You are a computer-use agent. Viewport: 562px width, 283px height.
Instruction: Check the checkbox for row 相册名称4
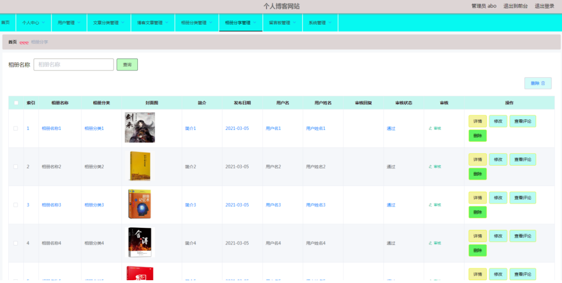(x=16, y=243)
